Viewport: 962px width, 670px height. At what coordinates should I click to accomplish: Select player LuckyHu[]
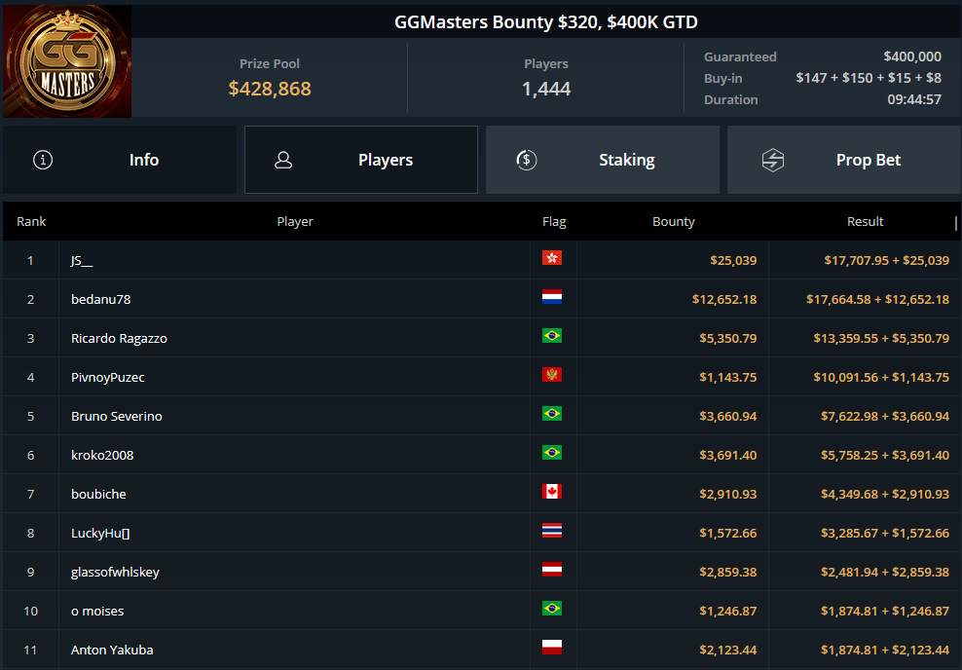(100, 534)
